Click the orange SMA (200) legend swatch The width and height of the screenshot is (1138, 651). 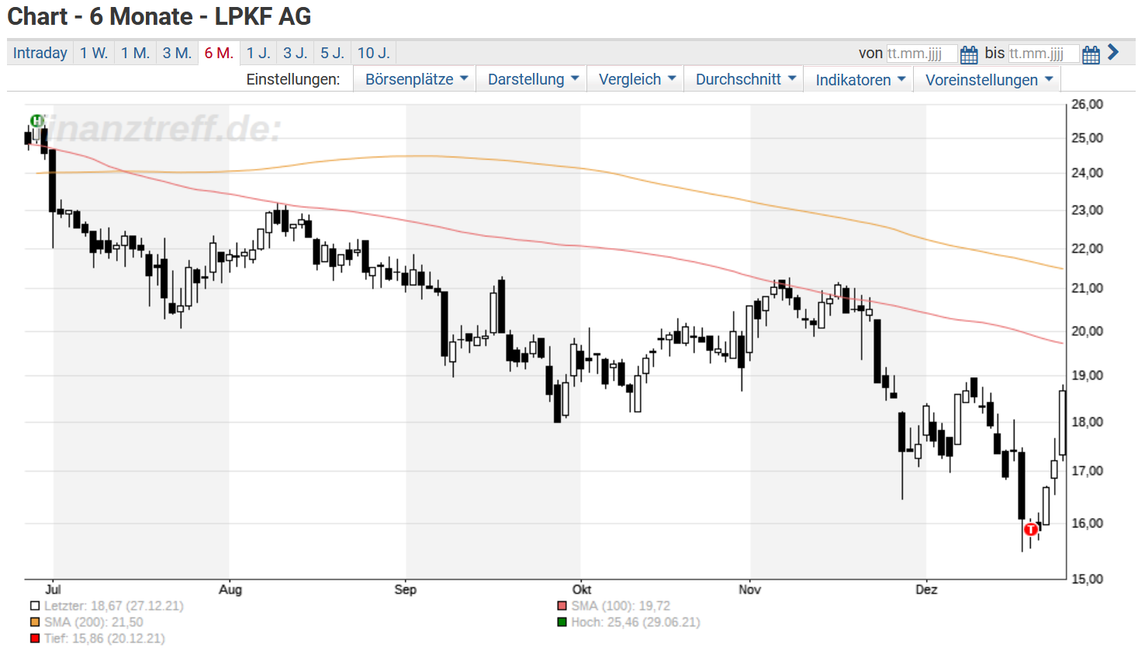(35, 622)
